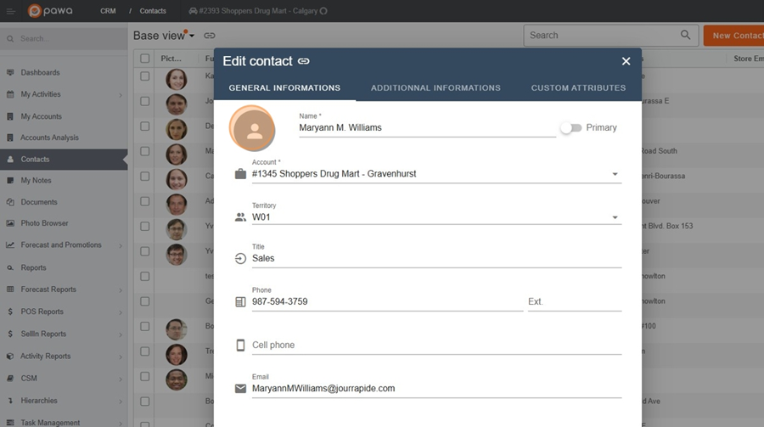Check the first contact row checkbox
This screenshot has height=427, width=764.
[144, 76]
